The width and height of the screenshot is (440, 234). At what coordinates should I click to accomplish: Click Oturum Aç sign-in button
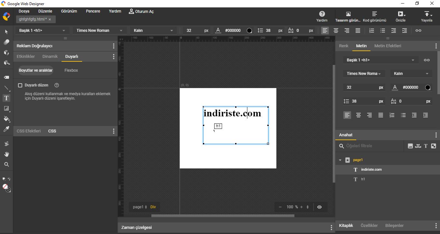click(141, 11)
